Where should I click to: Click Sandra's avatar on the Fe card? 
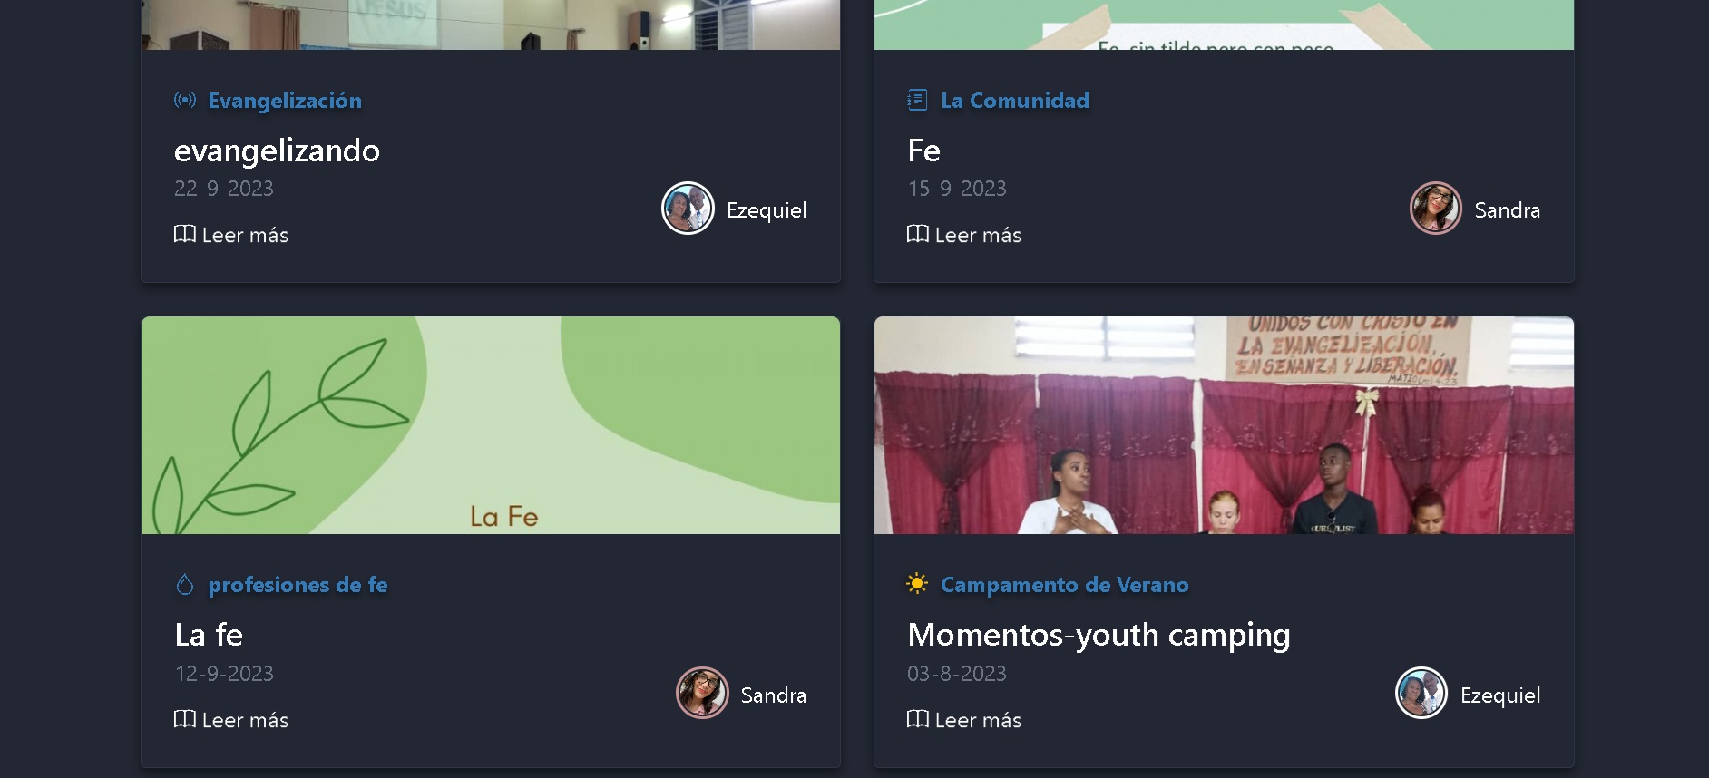pyautogui.click(x=1435, y=209)
